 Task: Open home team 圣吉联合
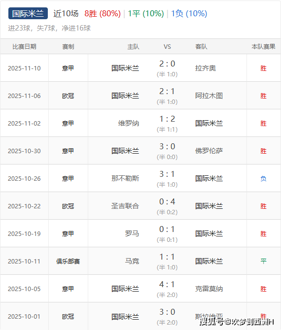click(x=125, y=206)
